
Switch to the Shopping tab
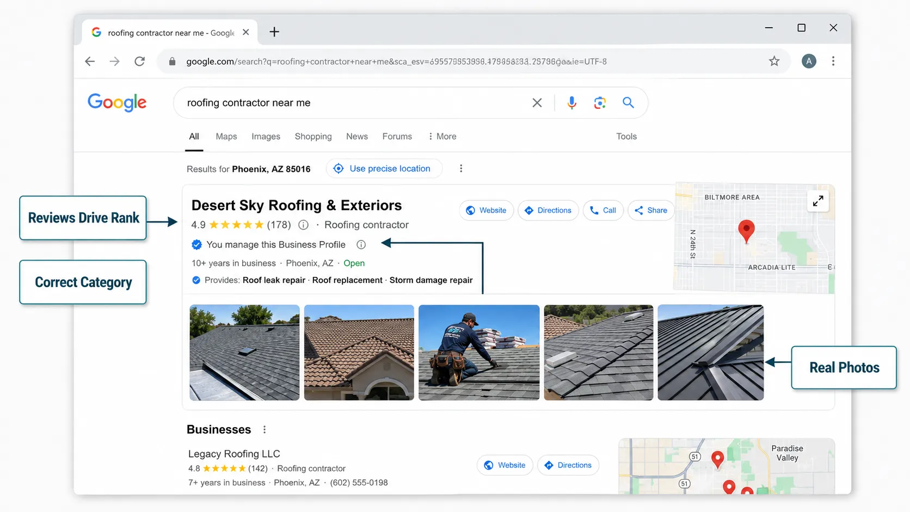pos(313,137)
